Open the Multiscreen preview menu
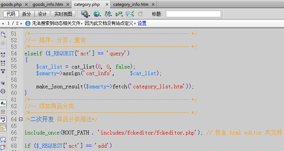Screen dimensions: 284x151 coord(85,14)
